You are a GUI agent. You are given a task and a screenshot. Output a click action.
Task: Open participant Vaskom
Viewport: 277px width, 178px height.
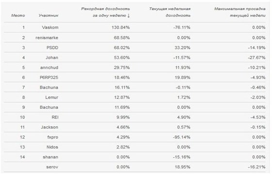pyautogui.click(x=50, y=28)
